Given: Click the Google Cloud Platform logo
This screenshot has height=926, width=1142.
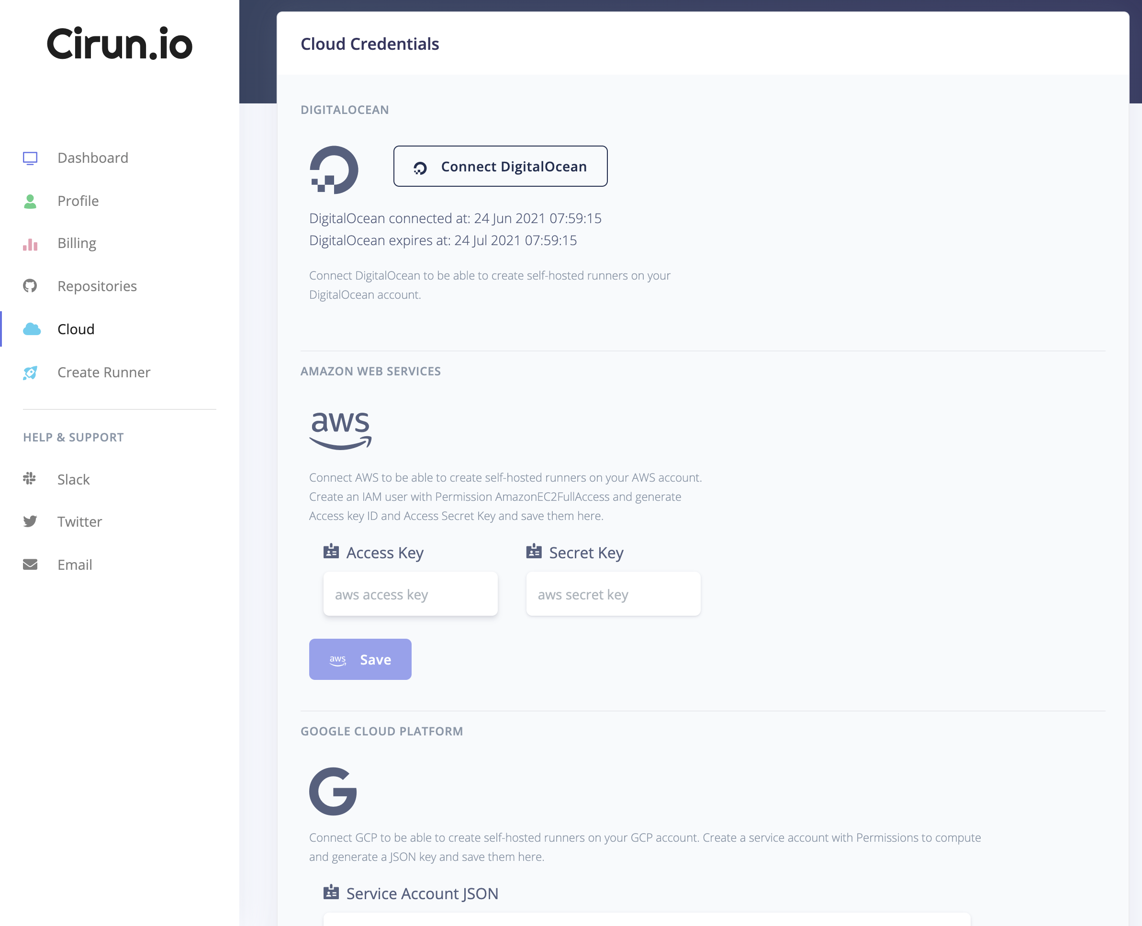Looking at the screenshot, I should coord(334,791).
